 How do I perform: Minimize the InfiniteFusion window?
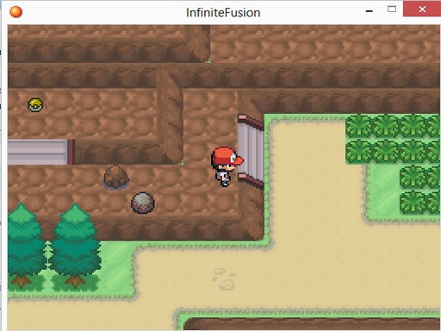pyautogui.click(x=370, y=11)
